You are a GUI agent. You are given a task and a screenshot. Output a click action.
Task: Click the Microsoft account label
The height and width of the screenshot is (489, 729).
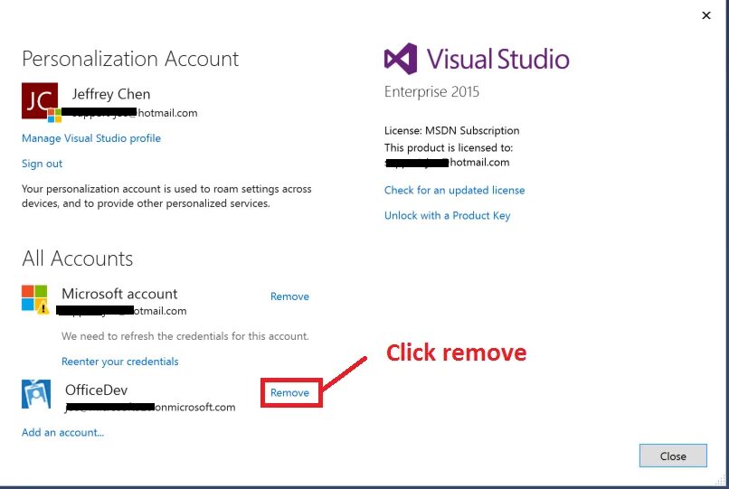119,294
